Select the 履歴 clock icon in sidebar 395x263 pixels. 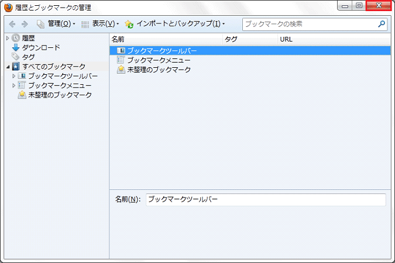16,38
